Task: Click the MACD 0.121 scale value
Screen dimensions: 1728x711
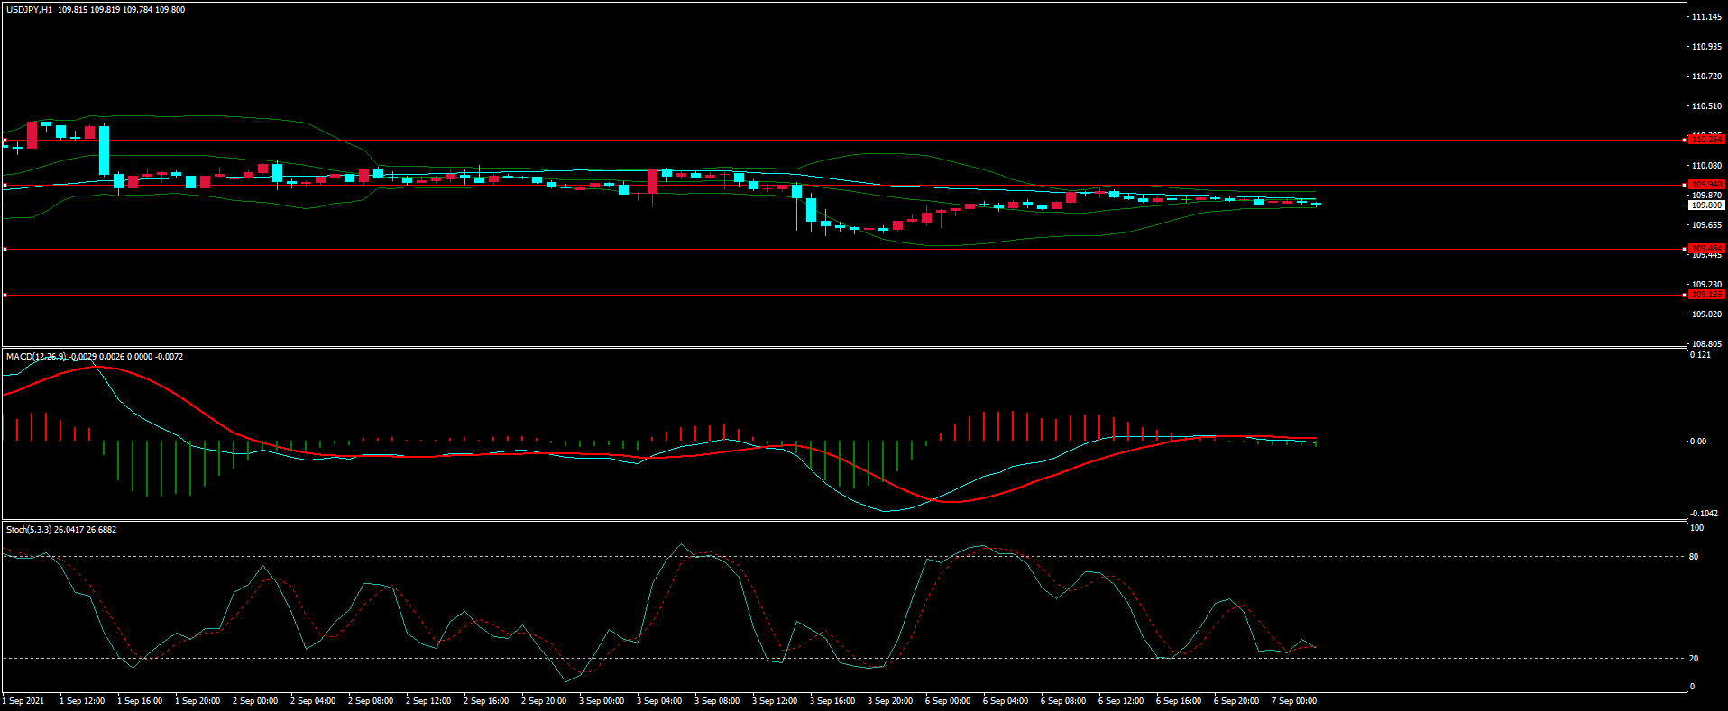Action: click(1700, 355)
